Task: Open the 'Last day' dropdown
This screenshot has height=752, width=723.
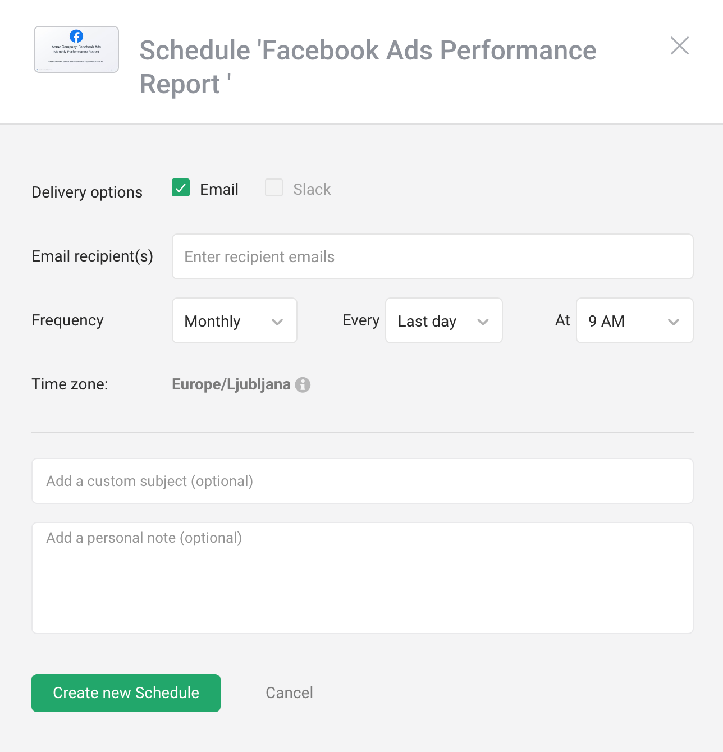Action: point(443,320)
